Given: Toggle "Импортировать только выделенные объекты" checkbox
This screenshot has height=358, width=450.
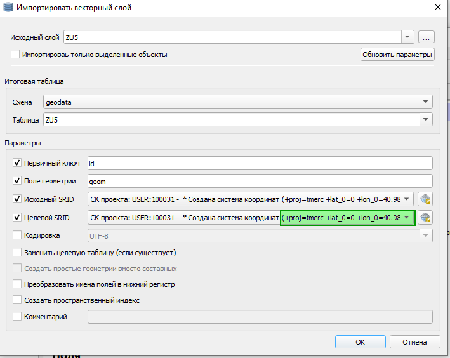Looking at the screenshot, I should [16, 55].
